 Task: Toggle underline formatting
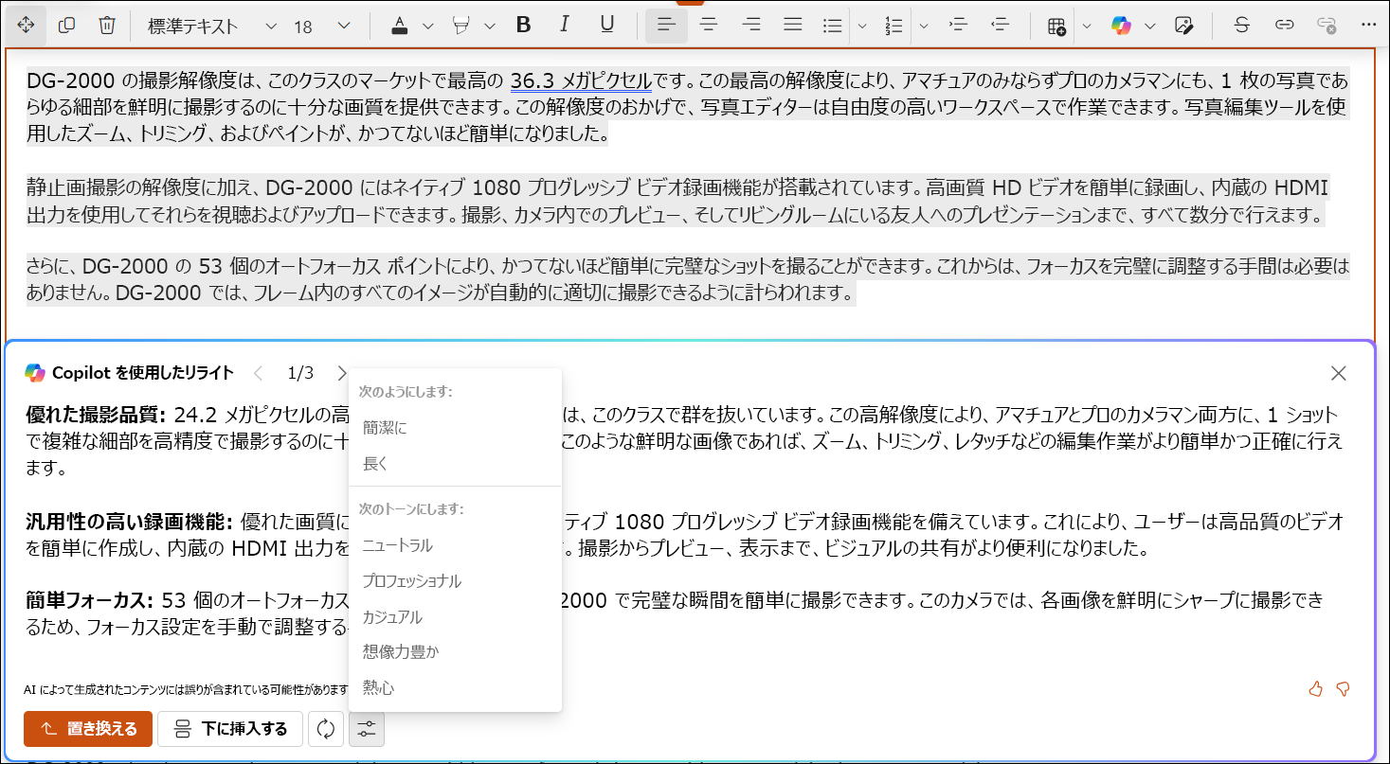point(607,26)
